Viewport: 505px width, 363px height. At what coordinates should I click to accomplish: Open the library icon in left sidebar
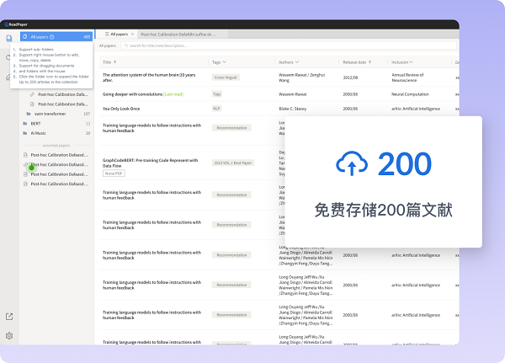pyautogui.click(x=8, y=38)
